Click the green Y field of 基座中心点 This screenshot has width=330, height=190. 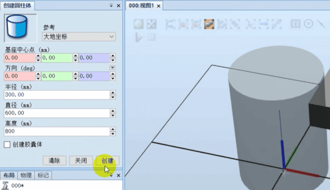click(57, 58)
